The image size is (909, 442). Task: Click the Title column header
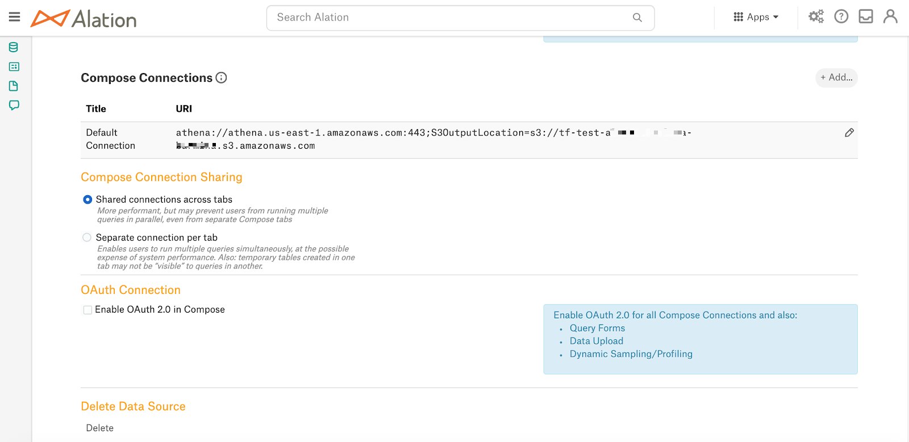96,109
